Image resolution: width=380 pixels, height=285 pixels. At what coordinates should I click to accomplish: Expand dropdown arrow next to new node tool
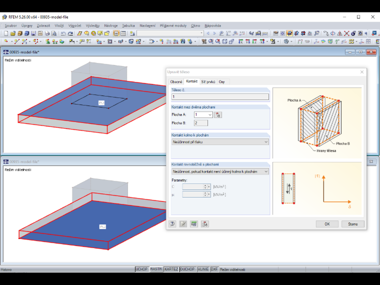click(x=11, y=41)
